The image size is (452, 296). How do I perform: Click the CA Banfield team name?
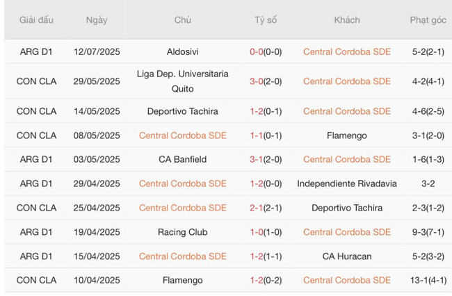click(x=183, y=160)
